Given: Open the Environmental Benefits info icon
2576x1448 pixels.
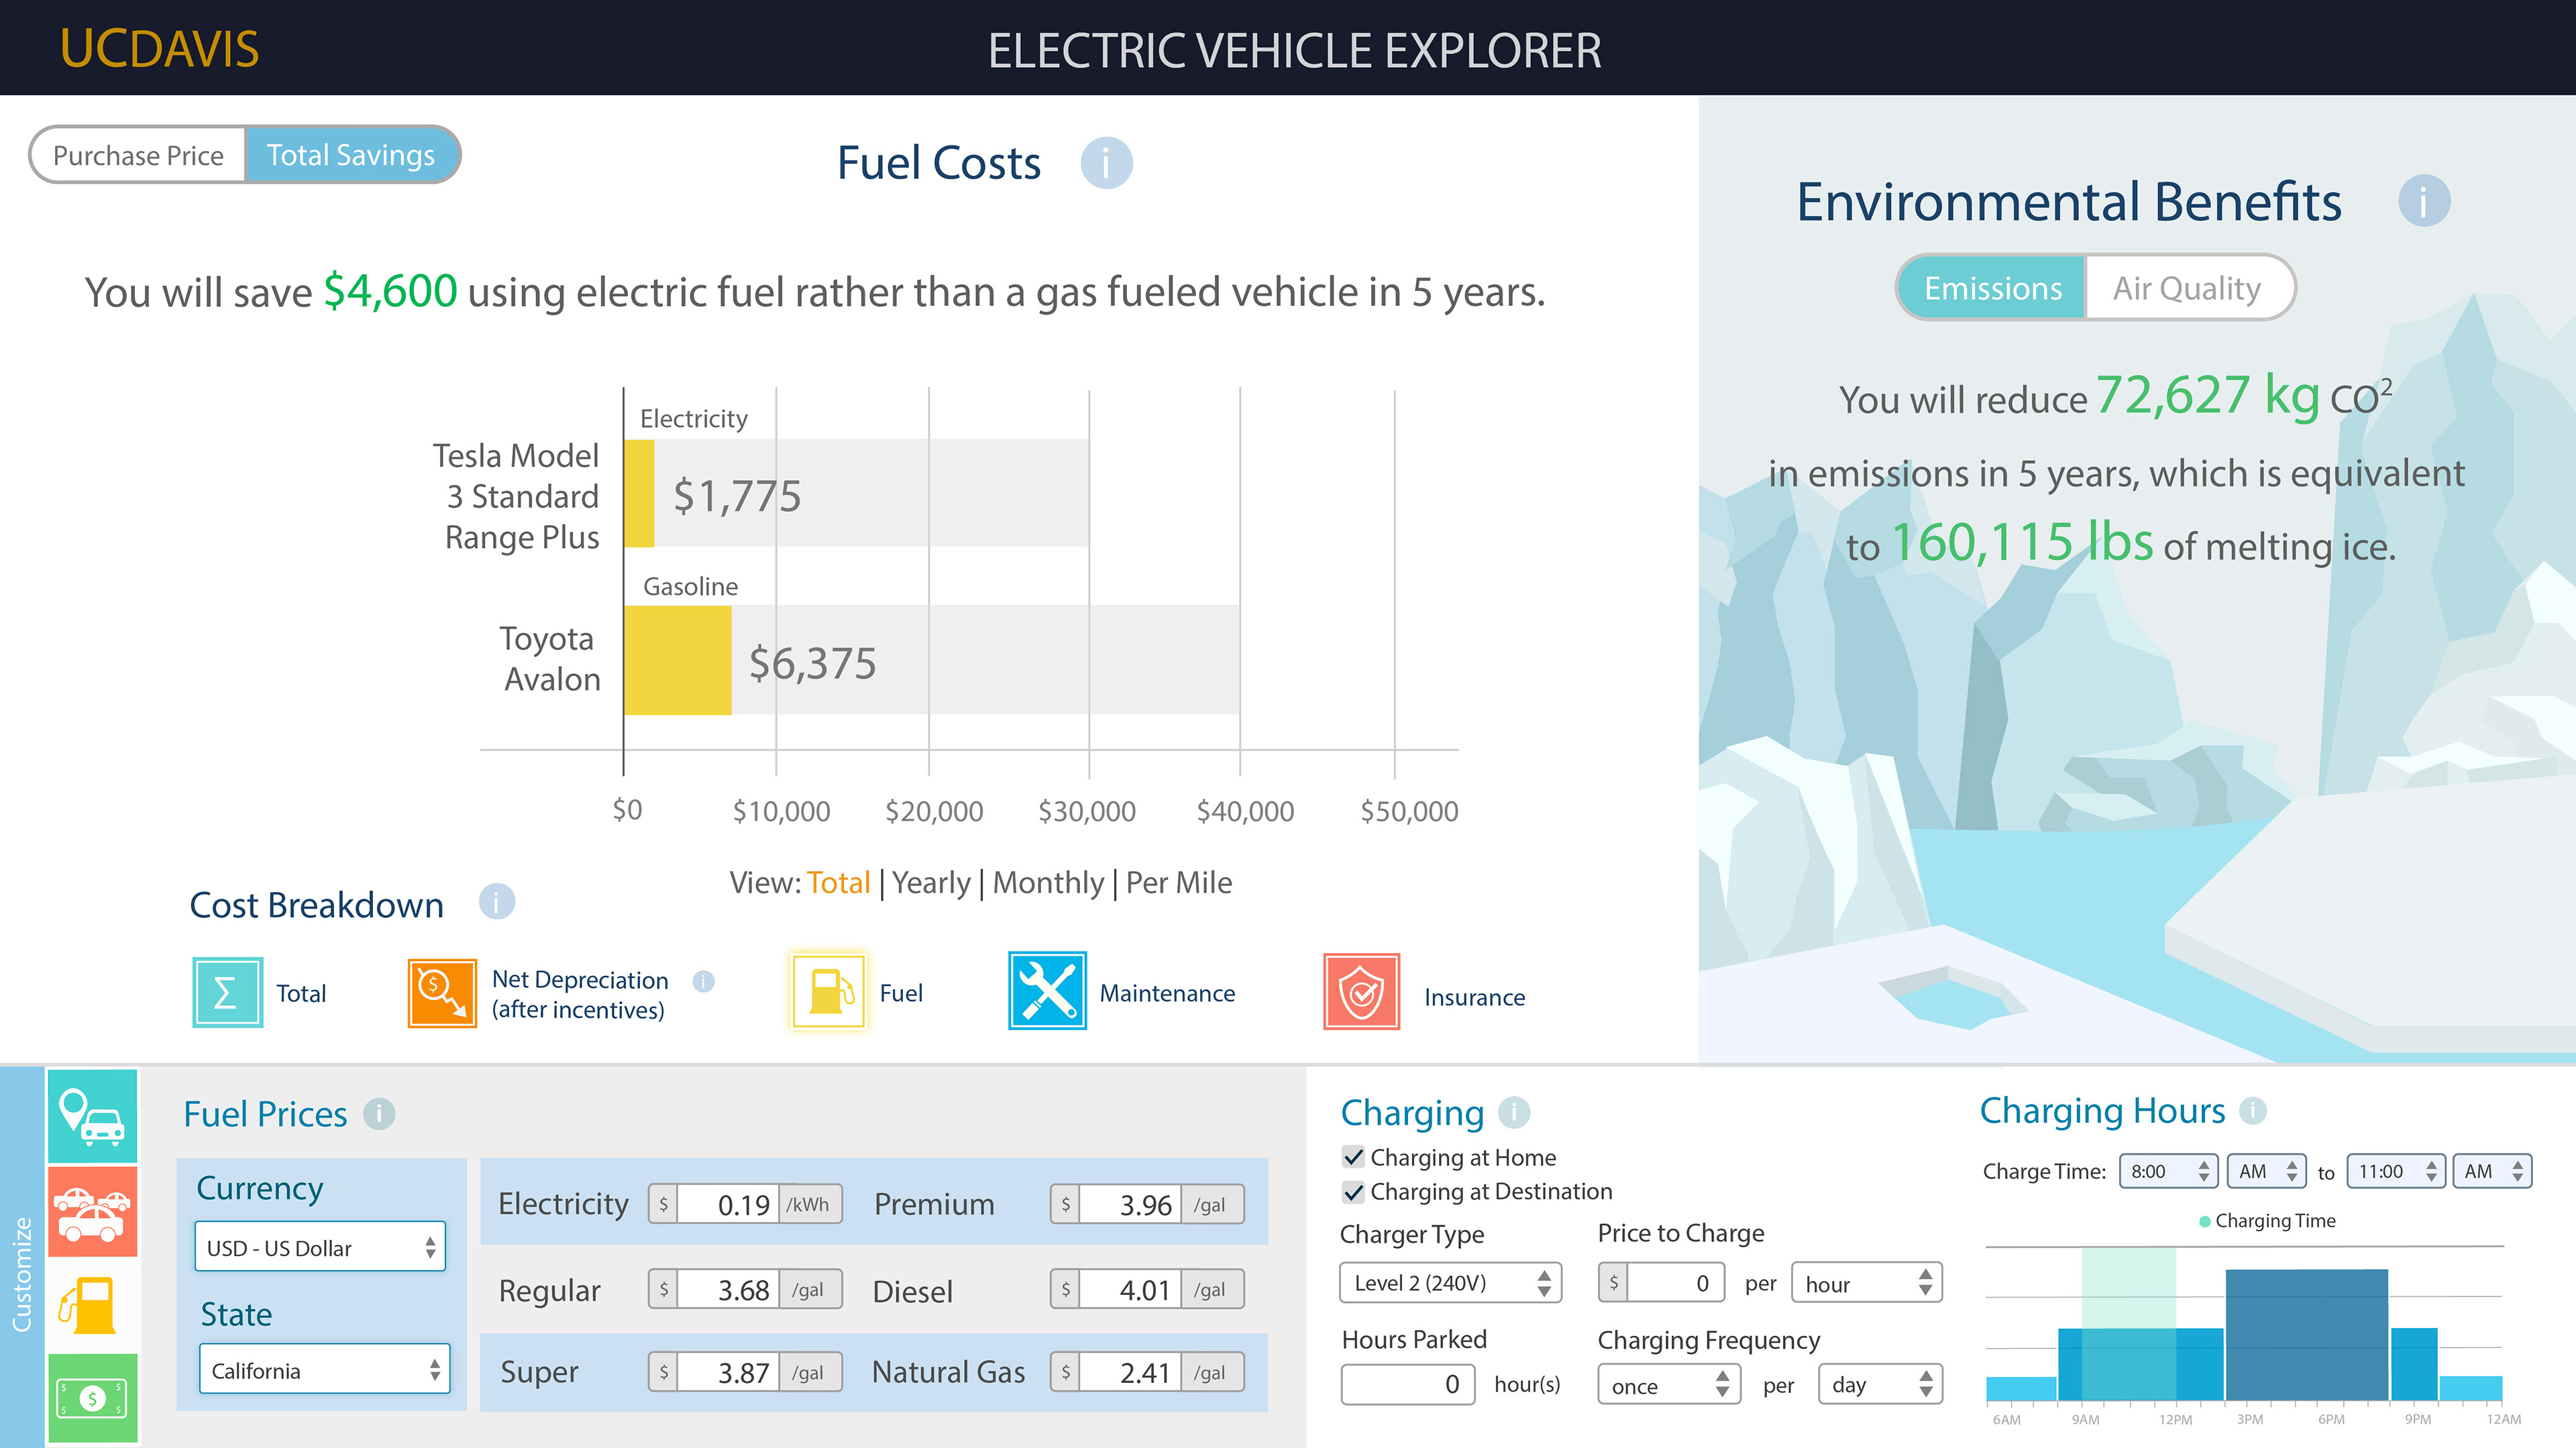Looking at the screenshot, I should (2423, 201).
